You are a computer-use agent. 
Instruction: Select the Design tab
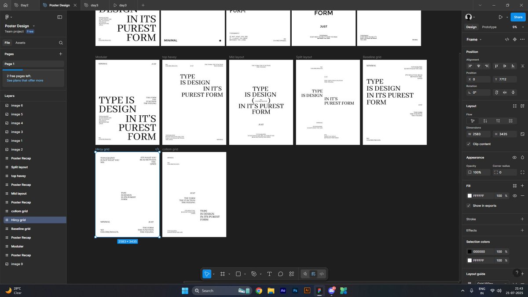click(471, 27)
